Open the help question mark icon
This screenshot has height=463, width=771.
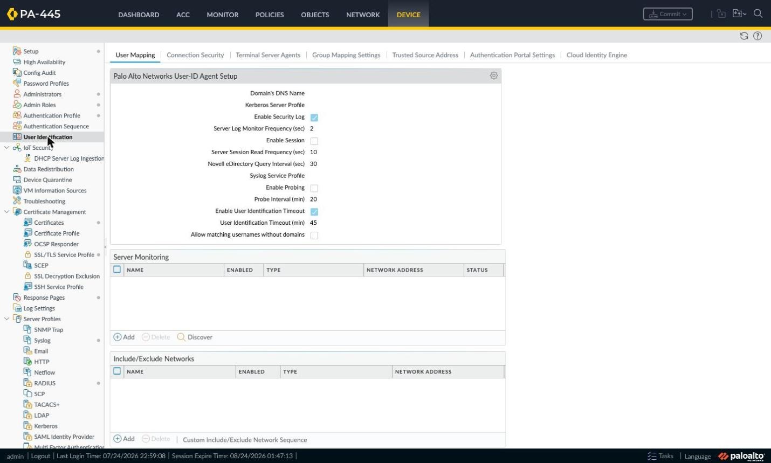(x=758, y=36)
